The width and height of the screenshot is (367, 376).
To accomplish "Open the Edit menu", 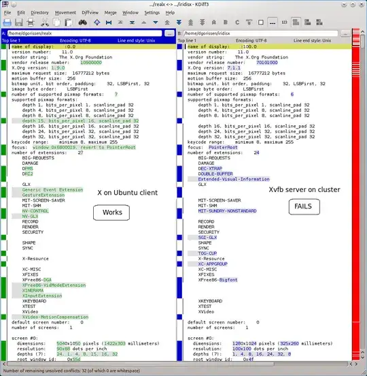I will (21, 12).
